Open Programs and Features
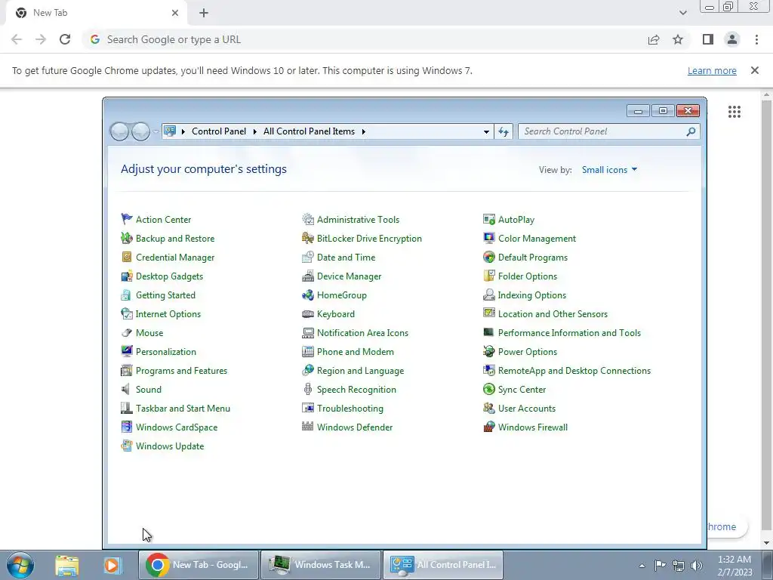Screen dimensions: 773x580 coord(181,370)
